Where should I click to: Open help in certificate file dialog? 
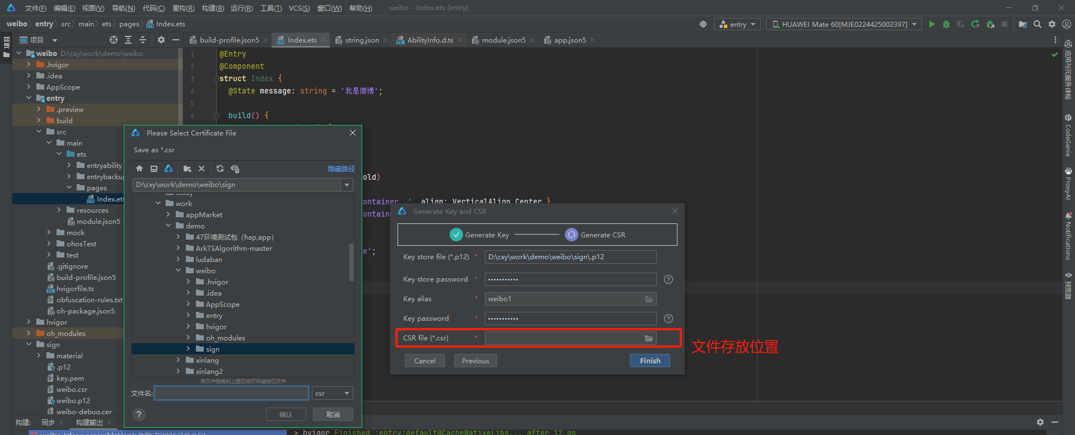point(139,414)
